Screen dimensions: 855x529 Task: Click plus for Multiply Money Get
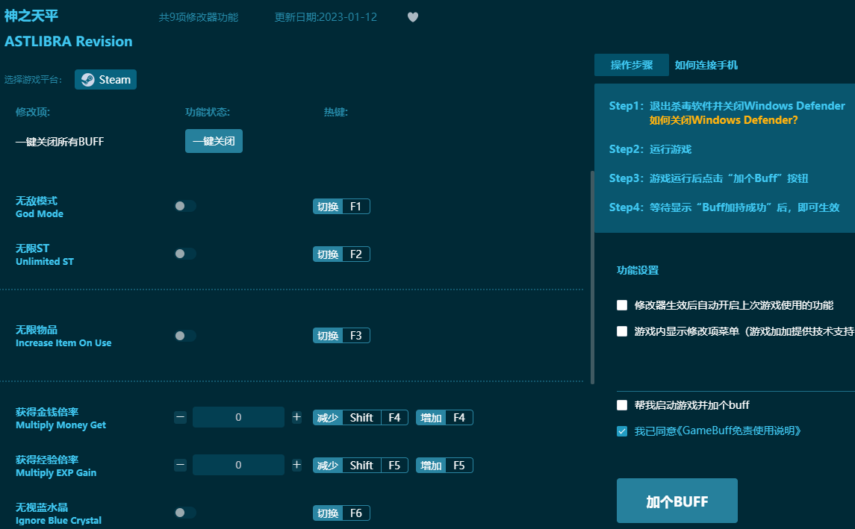296,418
